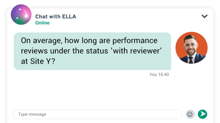Screen dimensions: 220x123
Task: Click the You 16:40 timestamp
Action: 159,74
